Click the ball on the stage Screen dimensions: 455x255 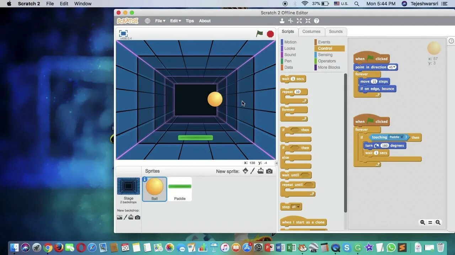pos(215,99)
